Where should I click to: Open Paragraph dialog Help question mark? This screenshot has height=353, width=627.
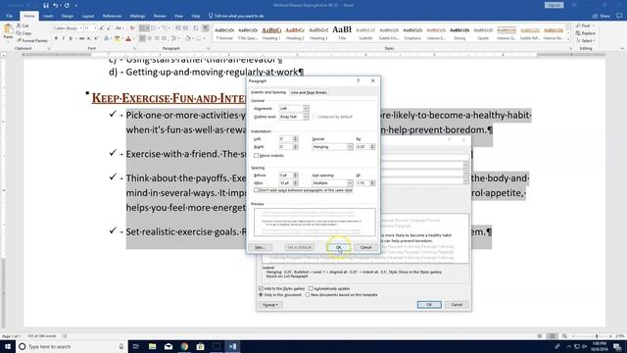click(359, 80)
